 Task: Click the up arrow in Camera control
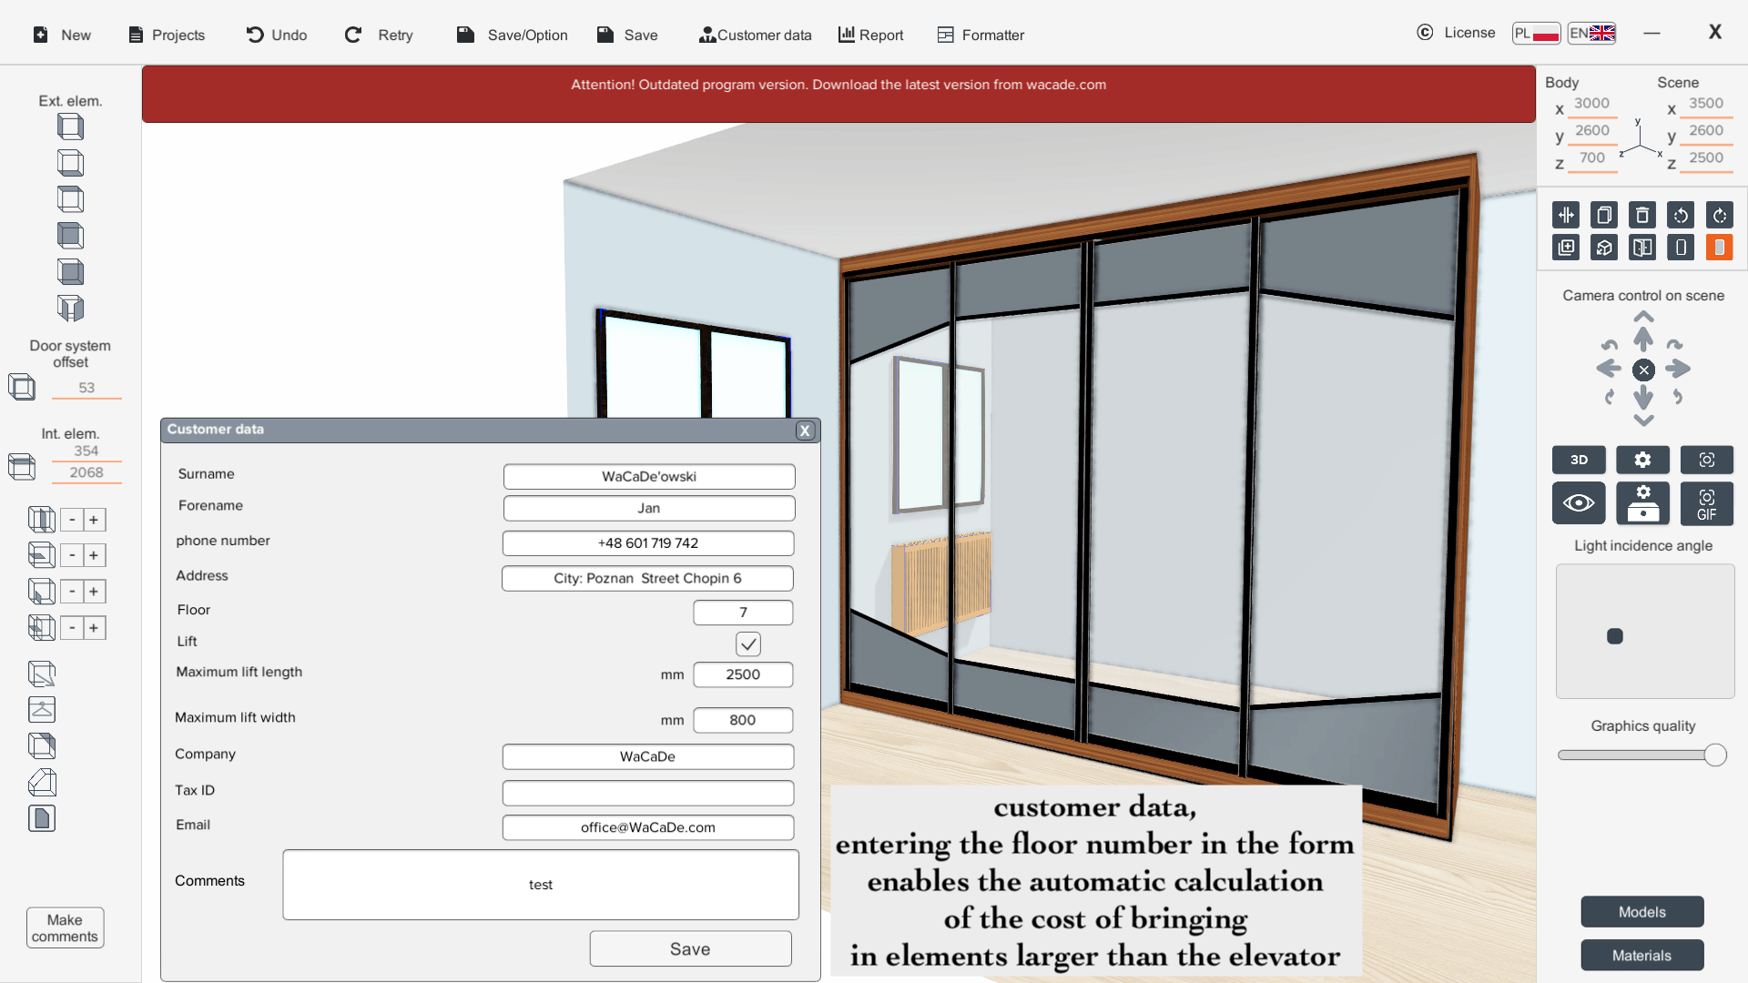click(1643, 339)
